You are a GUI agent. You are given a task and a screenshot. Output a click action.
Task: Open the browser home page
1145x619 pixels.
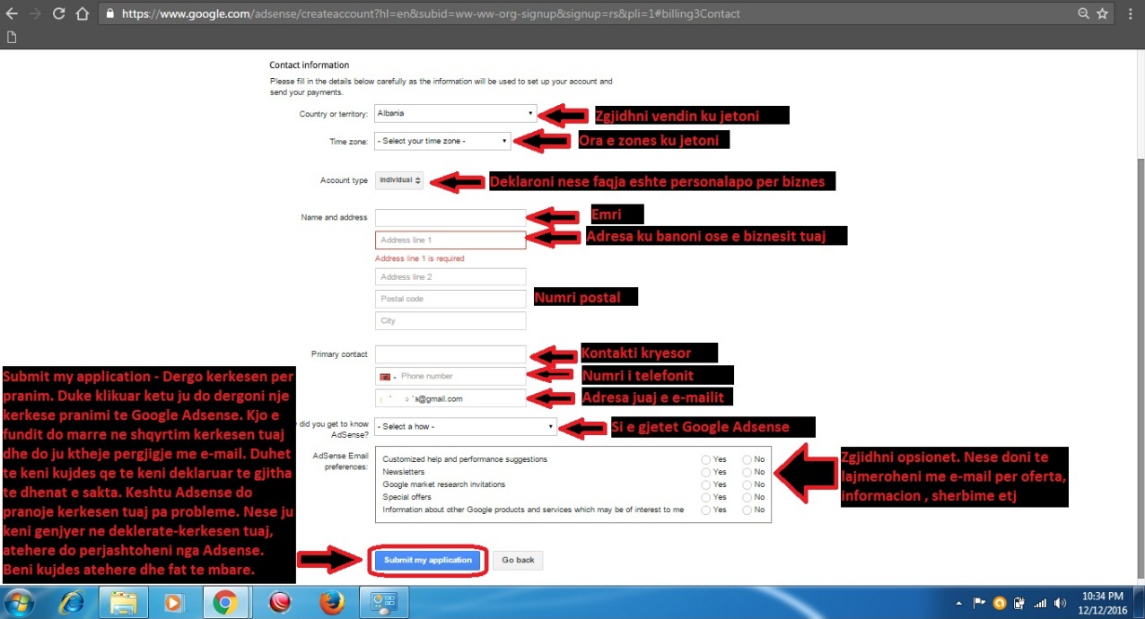pyautogui.click(x=83, y=14)
